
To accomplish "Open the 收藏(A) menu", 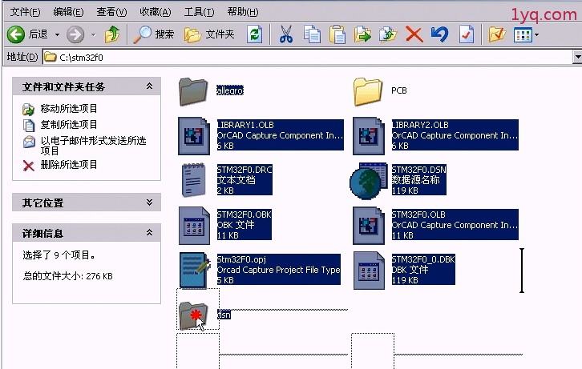I will click(x=156, y=12).
